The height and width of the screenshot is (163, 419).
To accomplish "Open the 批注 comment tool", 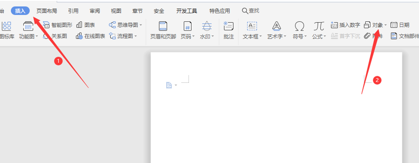I will [229, 31].
